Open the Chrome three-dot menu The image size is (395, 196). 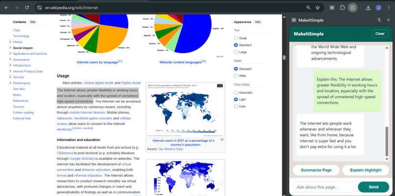[388, 7]
